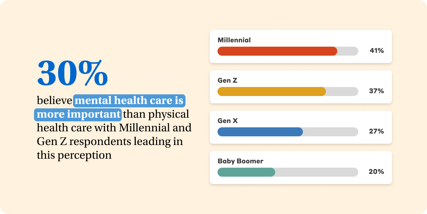Select the Gen X label
This screenshot has width=427, height=214.
[228, 121]
